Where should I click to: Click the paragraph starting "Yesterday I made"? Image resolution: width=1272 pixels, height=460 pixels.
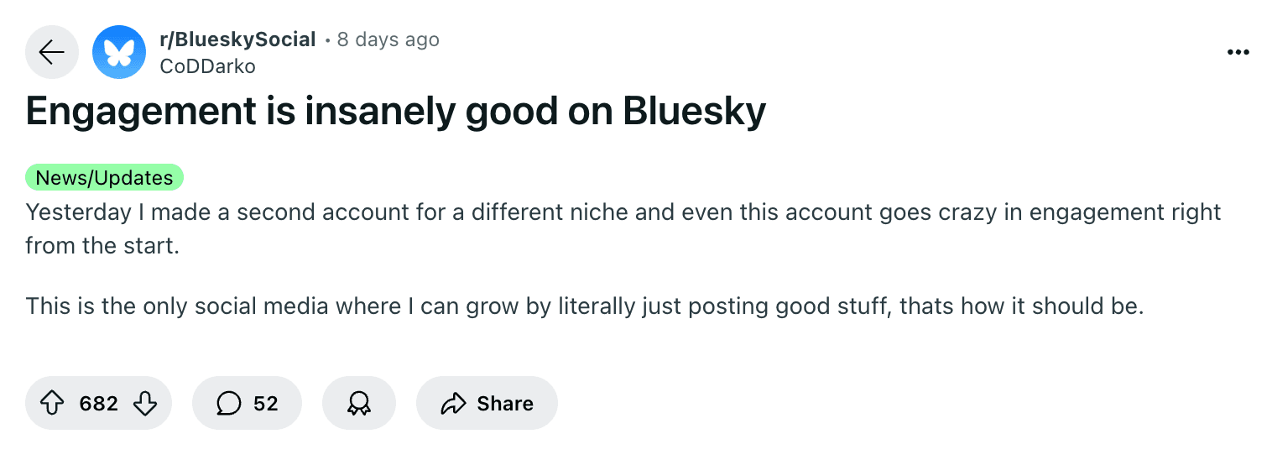click(x=623, y=212)
